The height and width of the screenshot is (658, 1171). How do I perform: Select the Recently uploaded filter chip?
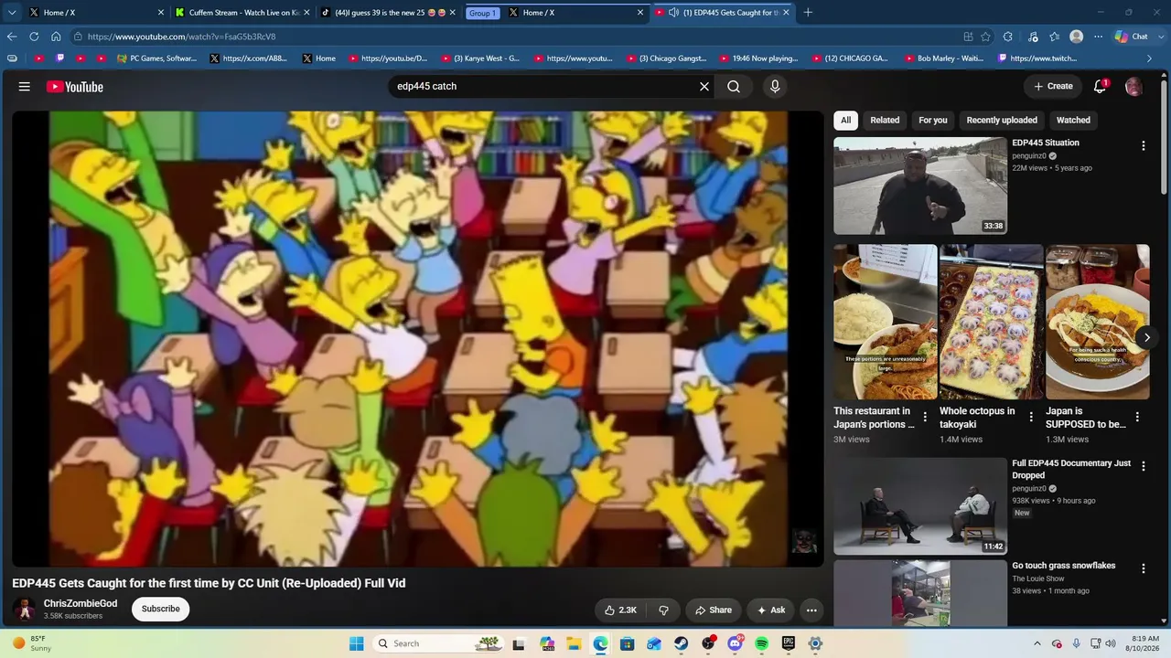point(1002,120)
